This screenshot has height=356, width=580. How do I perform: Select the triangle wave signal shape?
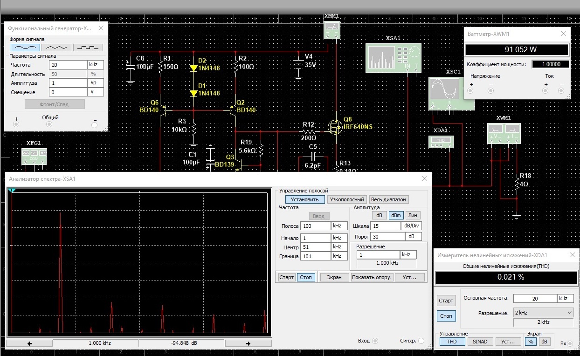point(56,48)
